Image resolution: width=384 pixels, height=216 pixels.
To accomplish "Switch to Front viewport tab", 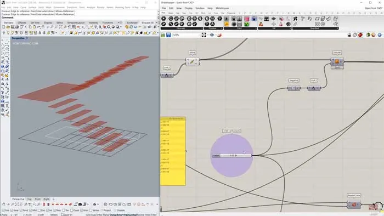I will coord(37,199).
